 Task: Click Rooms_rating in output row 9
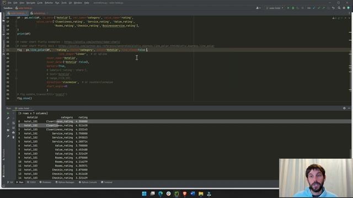[64, 158]
